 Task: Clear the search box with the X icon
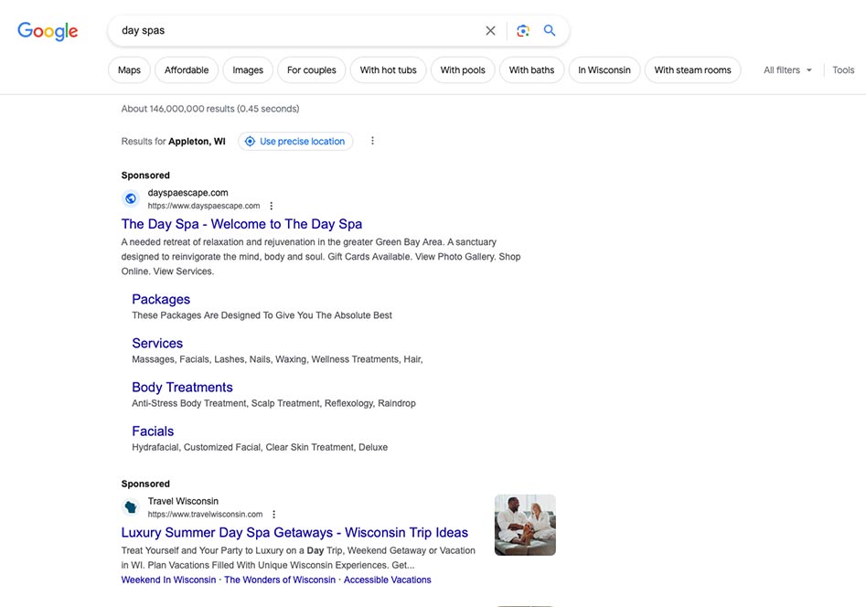490,31
